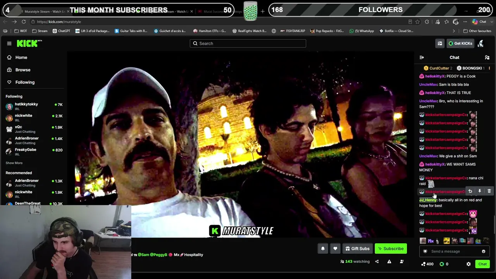Viewport: 496px width, 279px height.
Task: Open browser extensions puzzle icon
Action: pyautogui.click(x=427, y=22)
